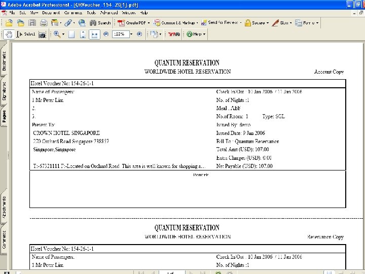Set Fit Page view
Screen dimensions: 365x274
[x=83, y=35]
